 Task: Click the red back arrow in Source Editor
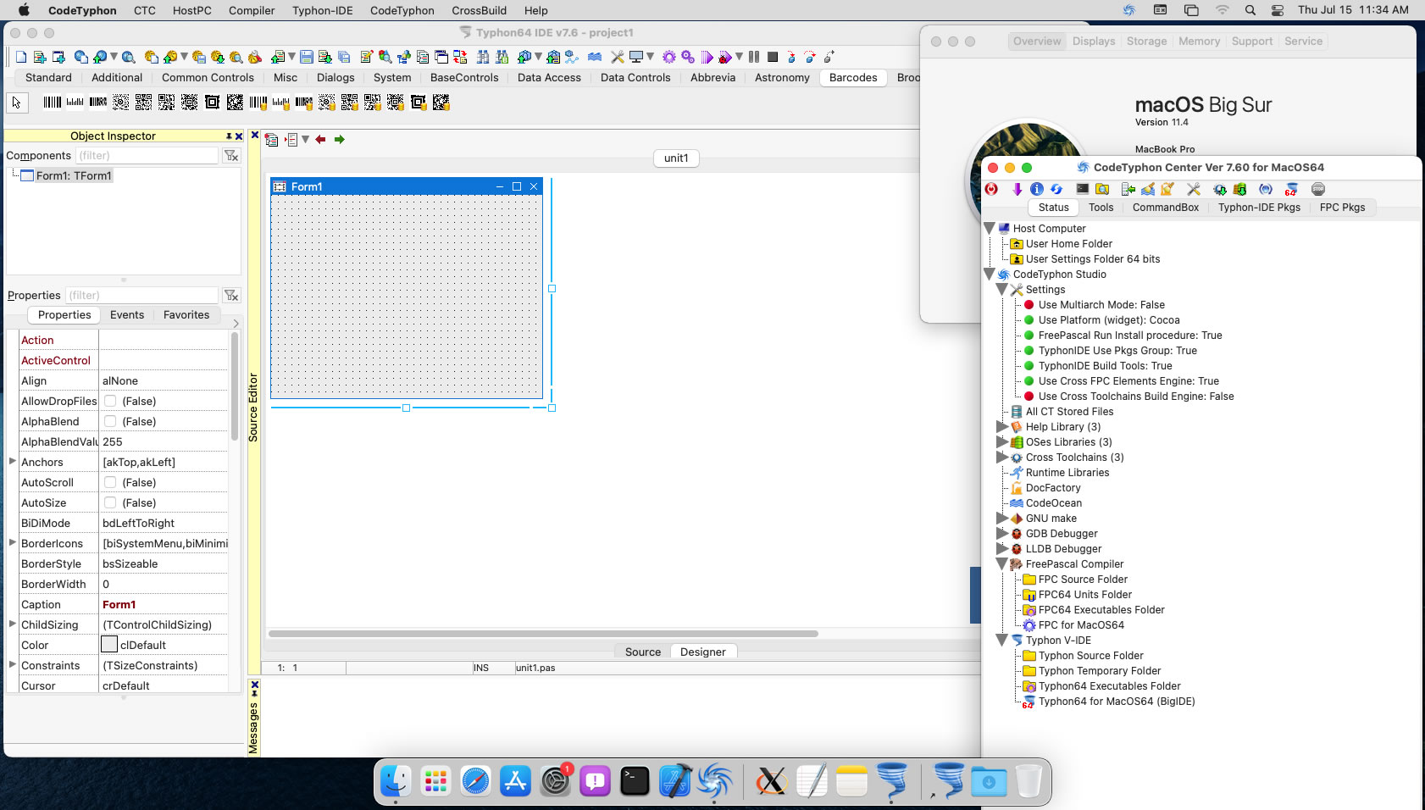320,140
